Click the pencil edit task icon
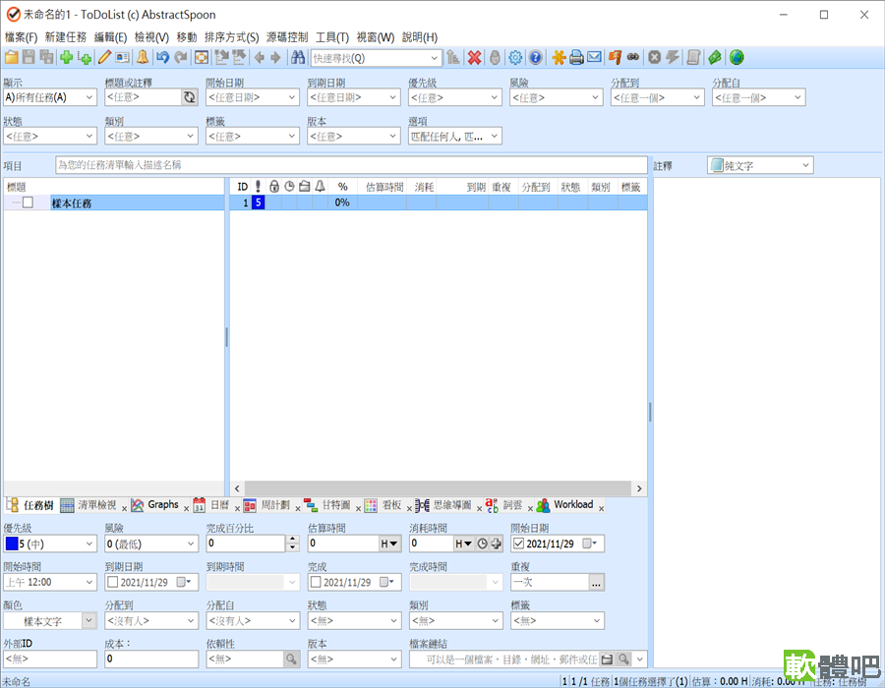 [x=104, y=58]
